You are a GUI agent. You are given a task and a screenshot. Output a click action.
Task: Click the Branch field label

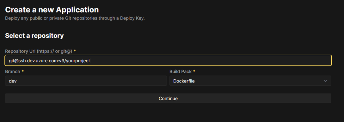pyautogui.click(x=12, y=71)
